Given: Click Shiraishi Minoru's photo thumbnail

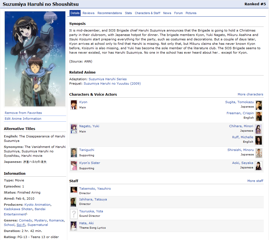Looking at the screenshot, I should coord(259,153).
